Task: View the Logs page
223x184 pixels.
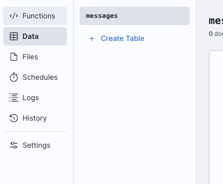Action: [35, 98]
